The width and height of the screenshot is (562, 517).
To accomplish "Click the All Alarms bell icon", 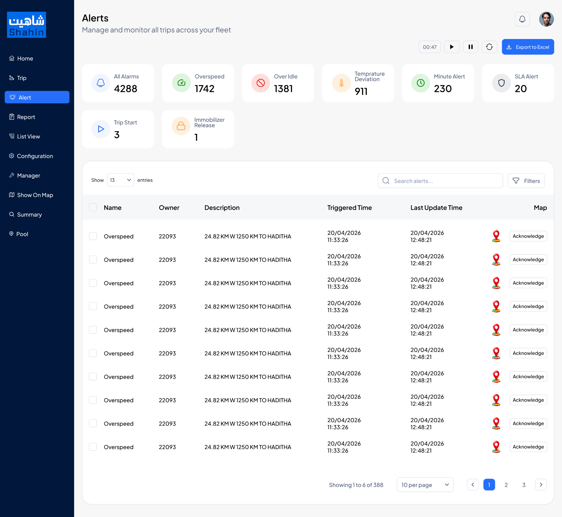I will click(101, 83).
